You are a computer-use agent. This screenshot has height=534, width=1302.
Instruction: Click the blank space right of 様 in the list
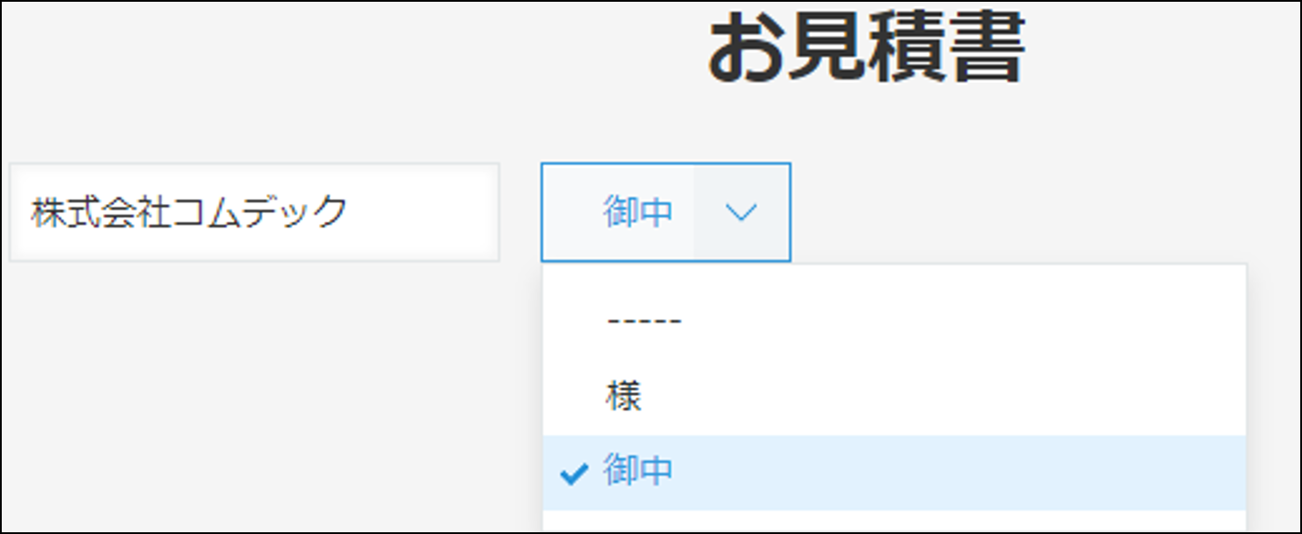click(x=943, y=397)
